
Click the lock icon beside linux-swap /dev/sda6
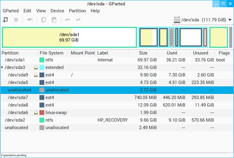click(x=36, y=113)
